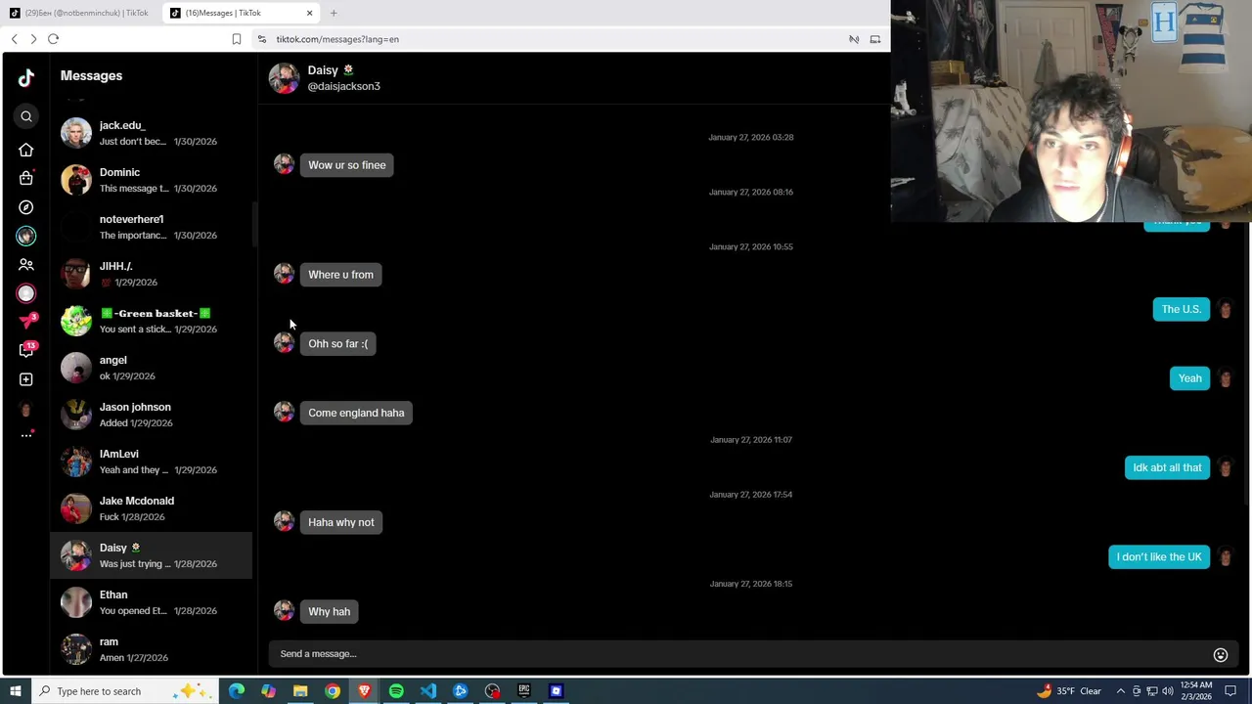Open Messages icon with badge 13

(x=26, y=350)
